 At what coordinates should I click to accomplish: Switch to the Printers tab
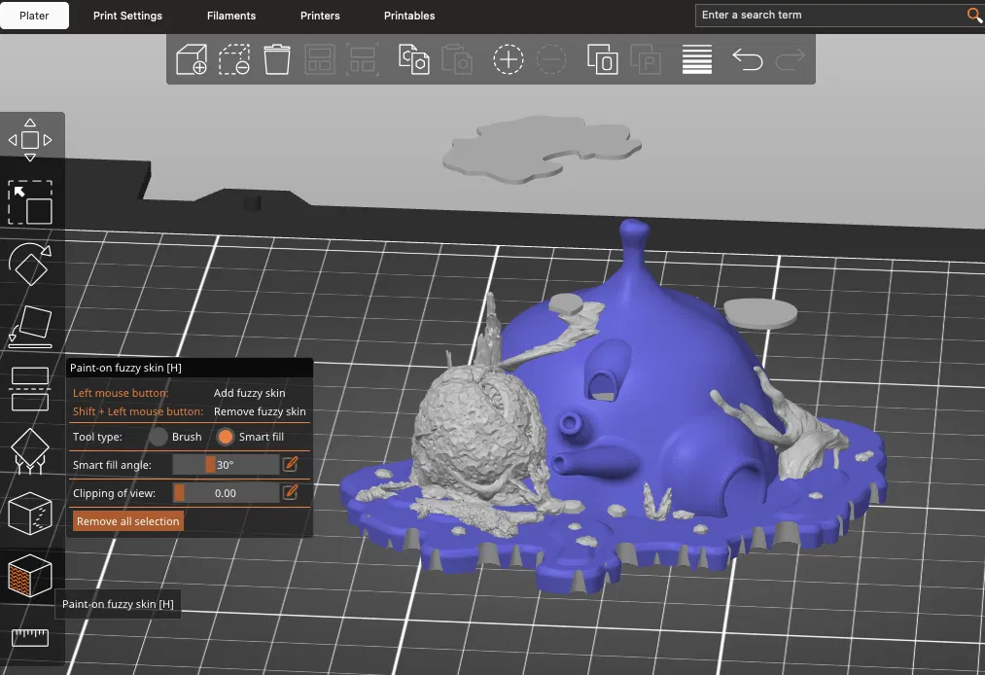coord(320,16)
